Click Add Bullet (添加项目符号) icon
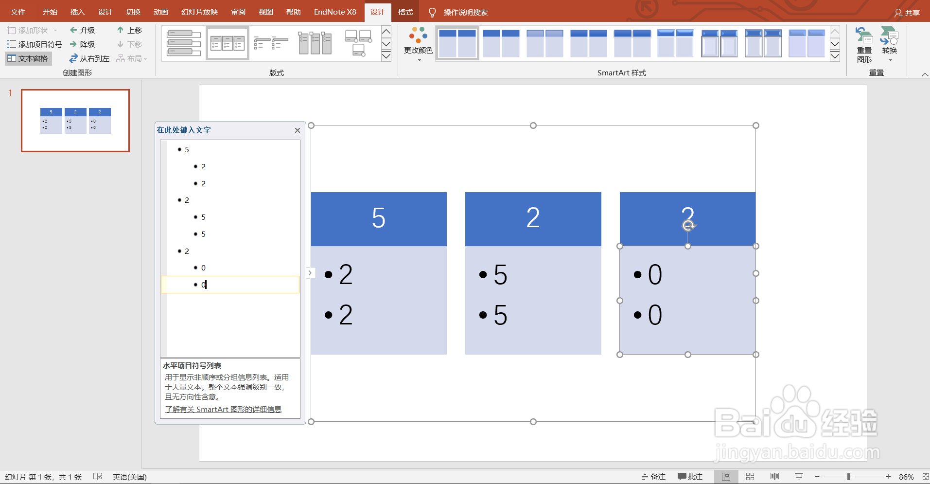 coord(11,44)
